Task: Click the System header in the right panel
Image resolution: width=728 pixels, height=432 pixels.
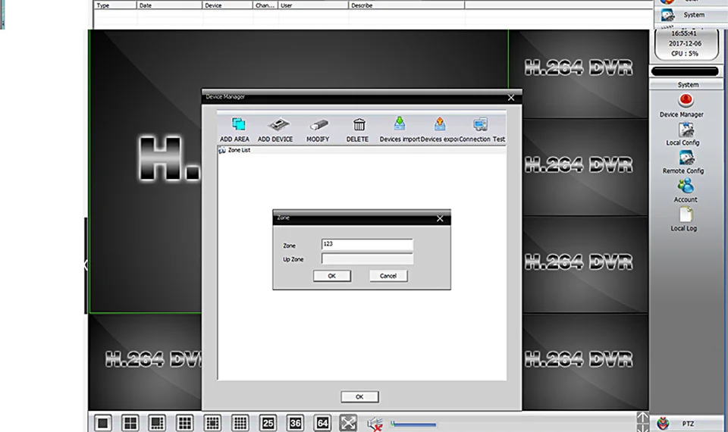Action: click(688, 84)
